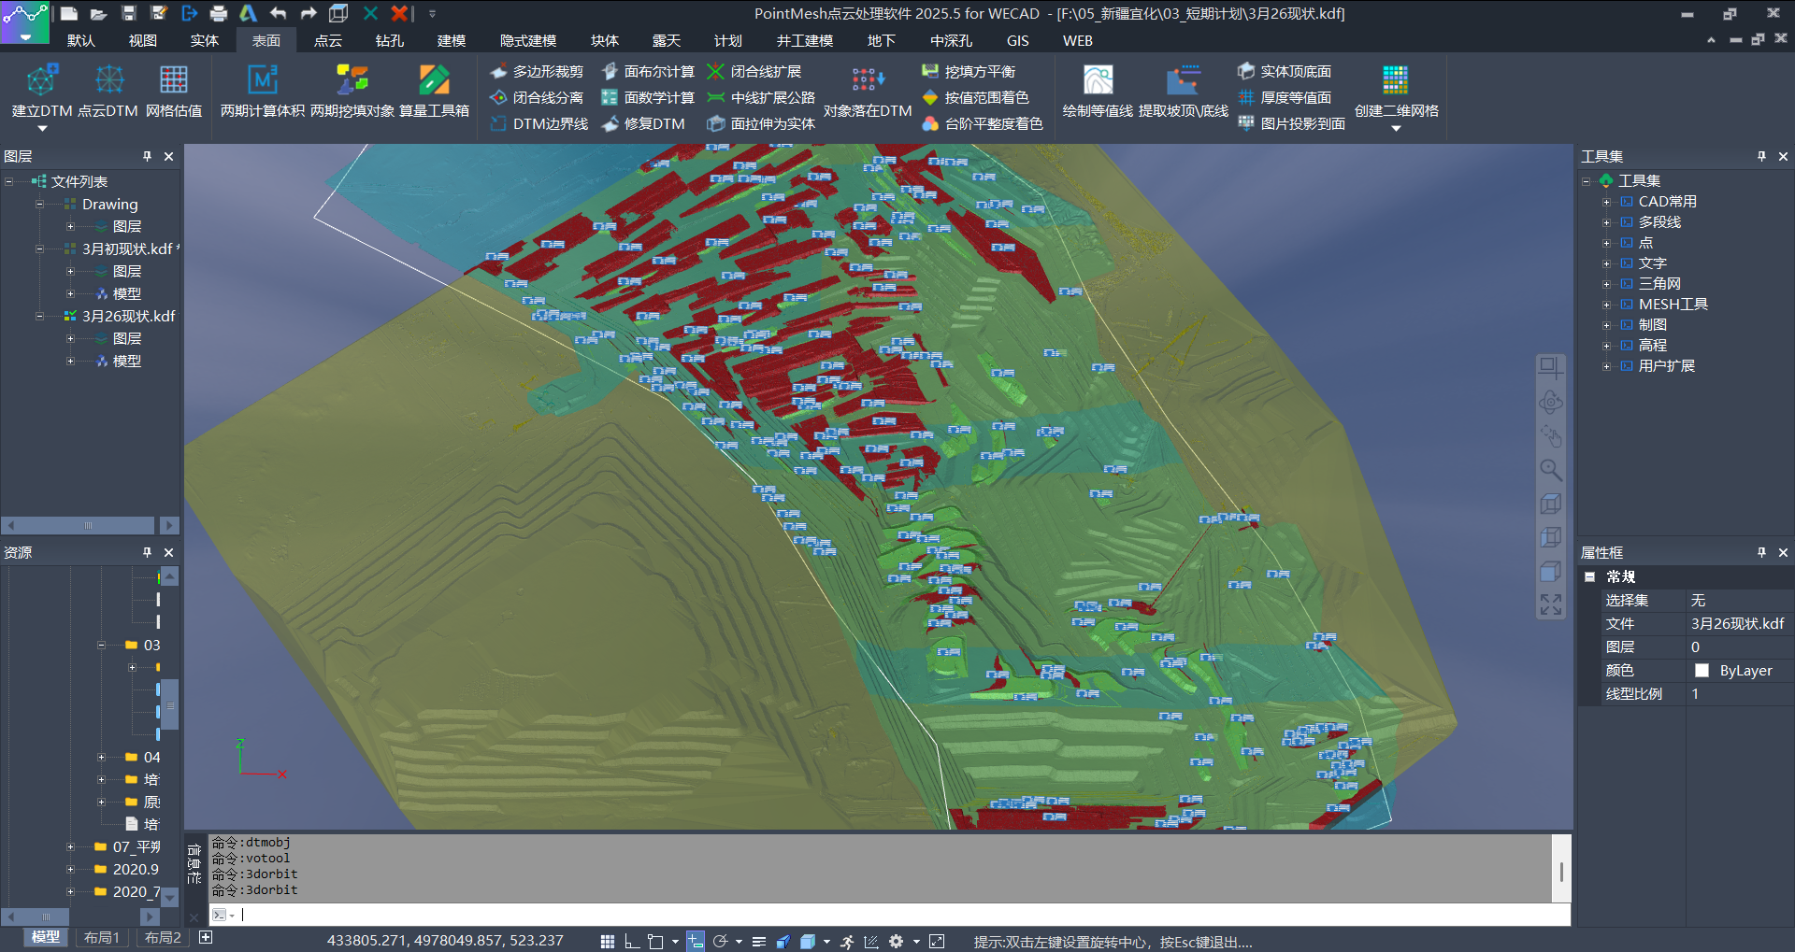Click the 网格估值 grid icon
This screenshot has width=1795, height=952.
point(173,81)
